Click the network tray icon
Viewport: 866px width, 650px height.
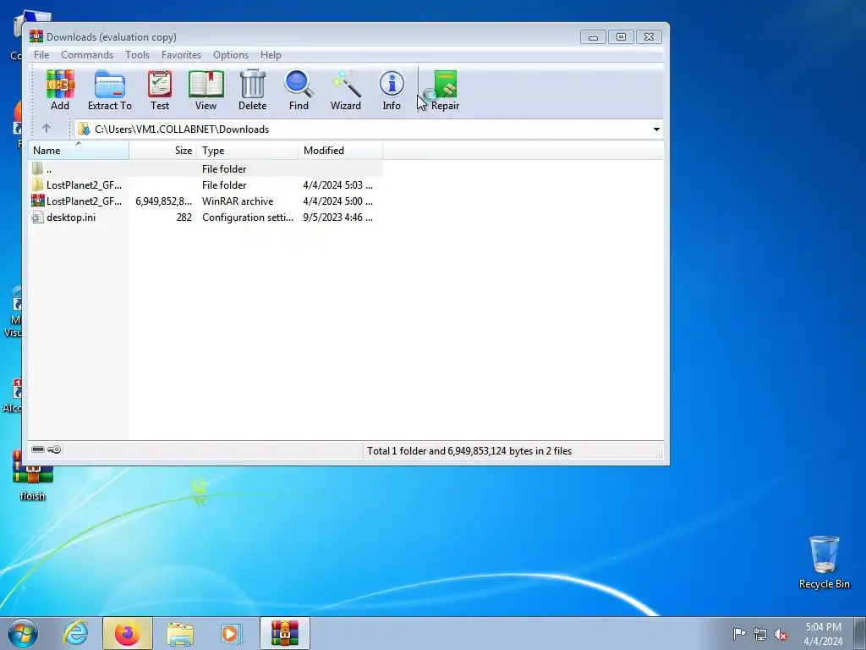(760, 634)
